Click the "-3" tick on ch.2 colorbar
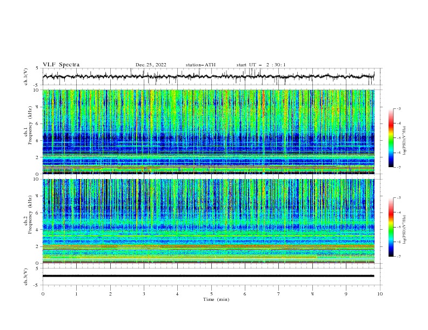 pyautogui.click(x=398, y=198)
